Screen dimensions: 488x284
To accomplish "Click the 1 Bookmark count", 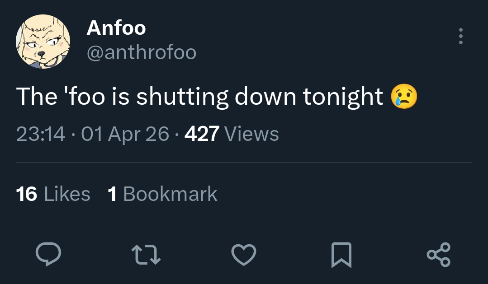I will [162, 194].
